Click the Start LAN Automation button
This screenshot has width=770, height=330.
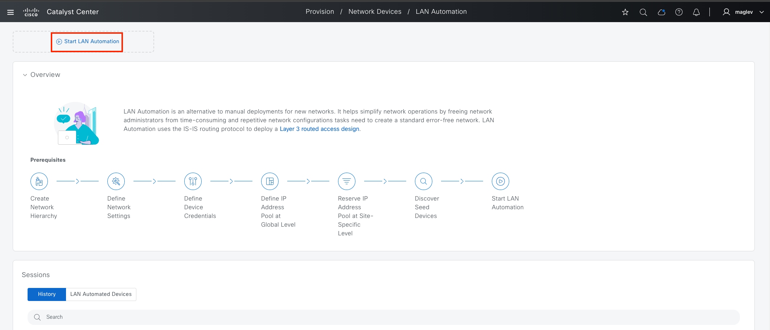87,42
